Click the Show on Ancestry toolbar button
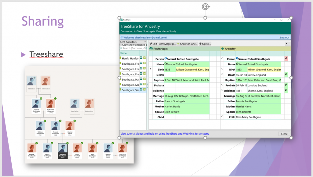The image size is (313, 177). [x=187, y=44]
